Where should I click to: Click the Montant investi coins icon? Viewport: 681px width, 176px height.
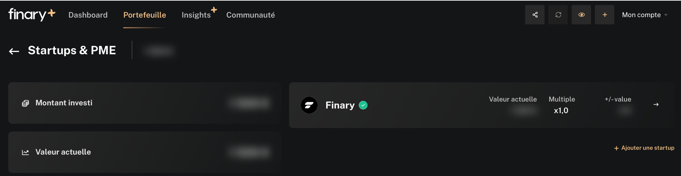(26, 103)
